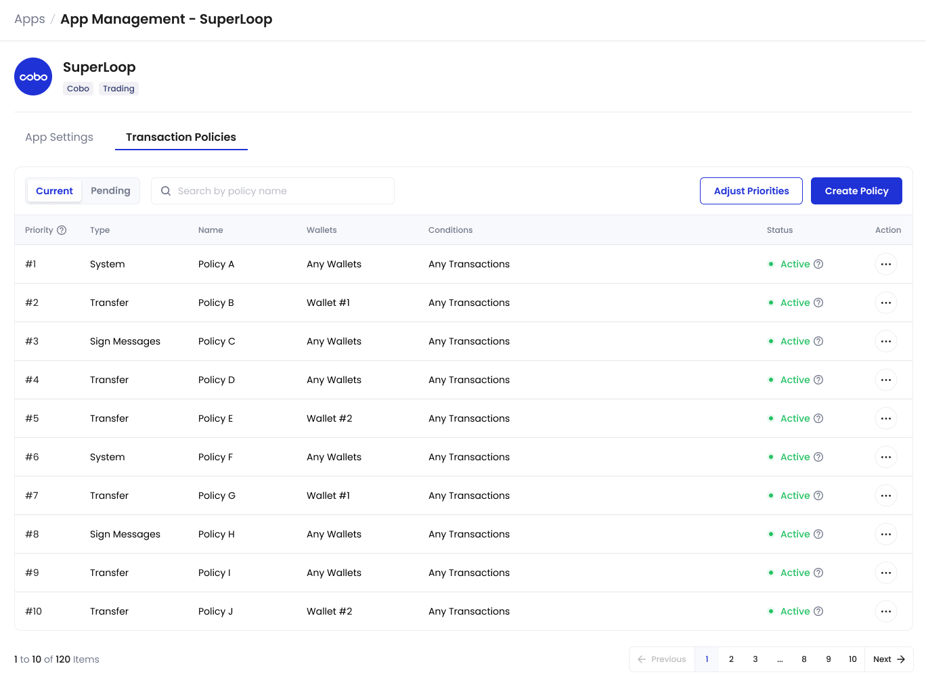The image size is (926, 685).
Task: Open the Priority column help tooltip icon
Action: [x=64, y=230]
